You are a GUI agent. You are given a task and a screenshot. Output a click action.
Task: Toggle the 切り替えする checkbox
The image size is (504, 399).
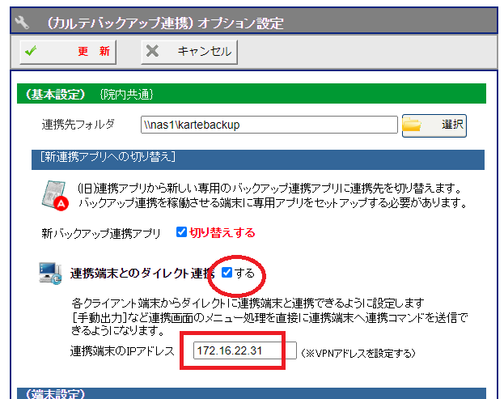[181, 231]
